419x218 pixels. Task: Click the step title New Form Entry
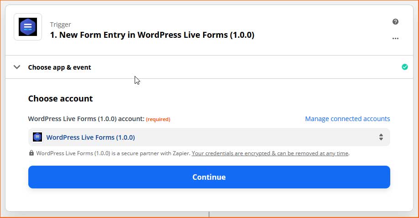152,35
